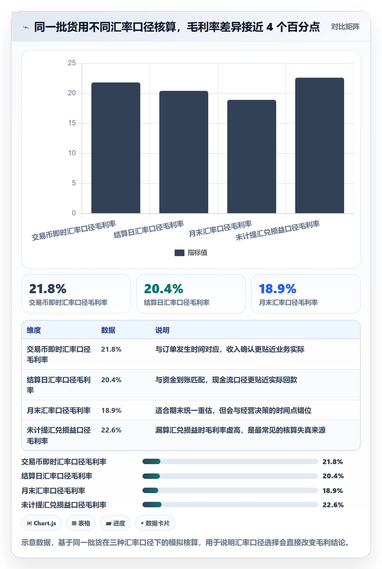Click the 维度 column header
This screenshot has width=382, height=569.
click(x=34, y=330)
